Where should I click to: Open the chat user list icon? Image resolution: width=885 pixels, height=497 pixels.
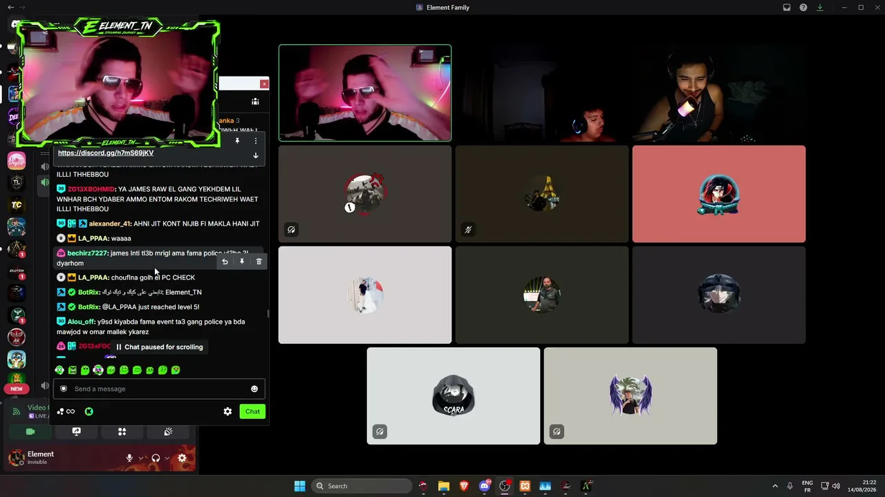point(255,101)
